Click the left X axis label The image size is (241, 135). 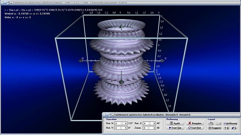83,58
